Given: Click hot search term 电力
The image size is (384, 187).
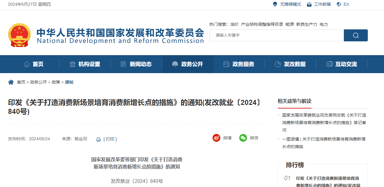Looking at the screenshot, I should [x=324, y=24].
